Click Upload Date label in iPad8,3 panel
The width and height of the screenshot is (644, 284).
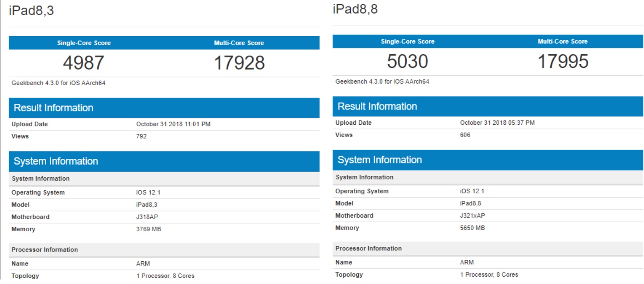tap(30, 124)
